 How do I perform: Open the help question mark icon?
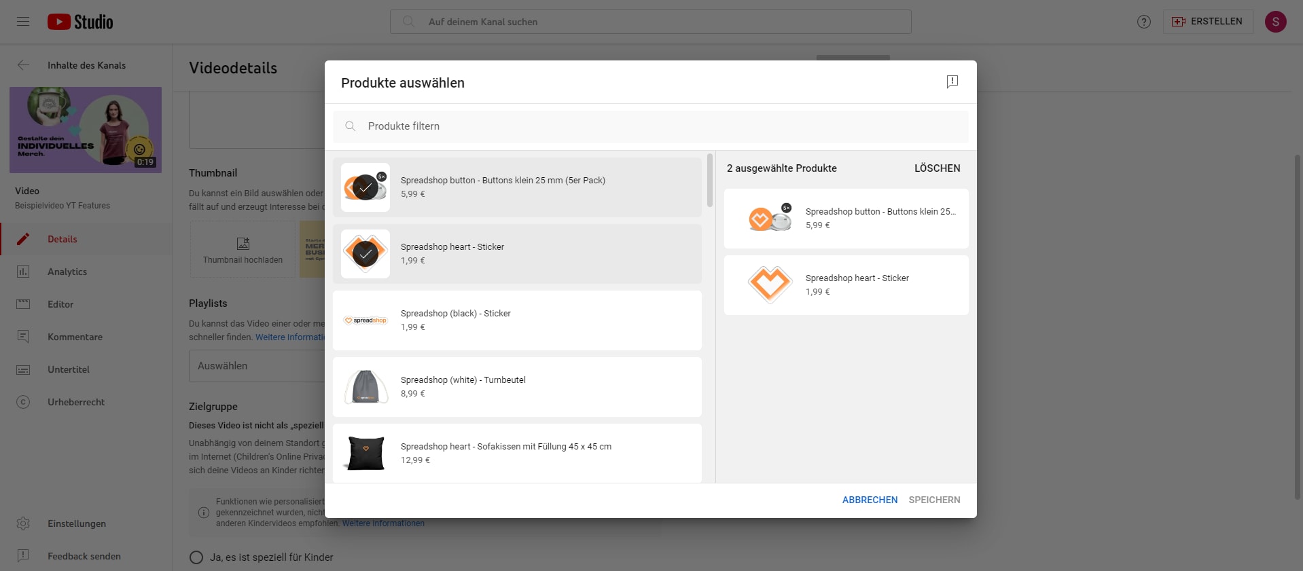point(1143,22)
